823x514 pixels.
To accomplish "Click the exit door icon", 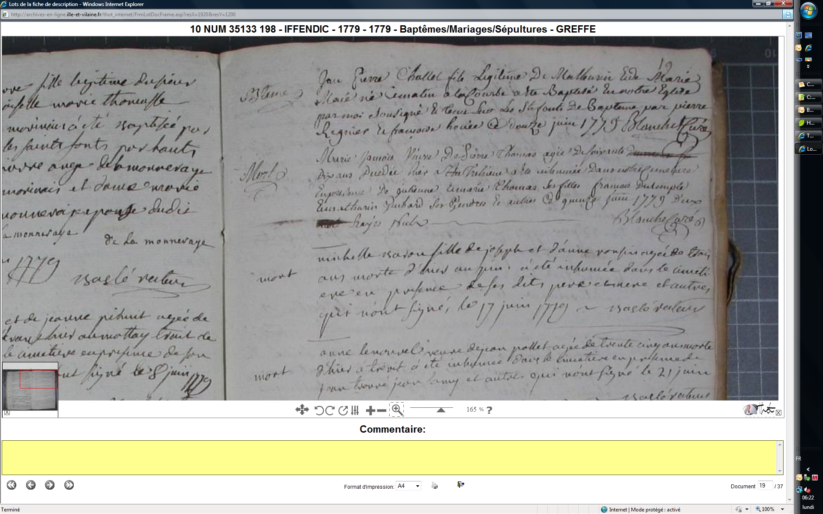I will tap(460, 484).
